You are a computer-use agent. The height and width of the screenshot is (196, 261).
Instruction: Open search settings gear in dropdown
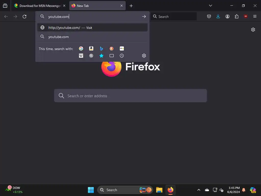coord(144,56)
